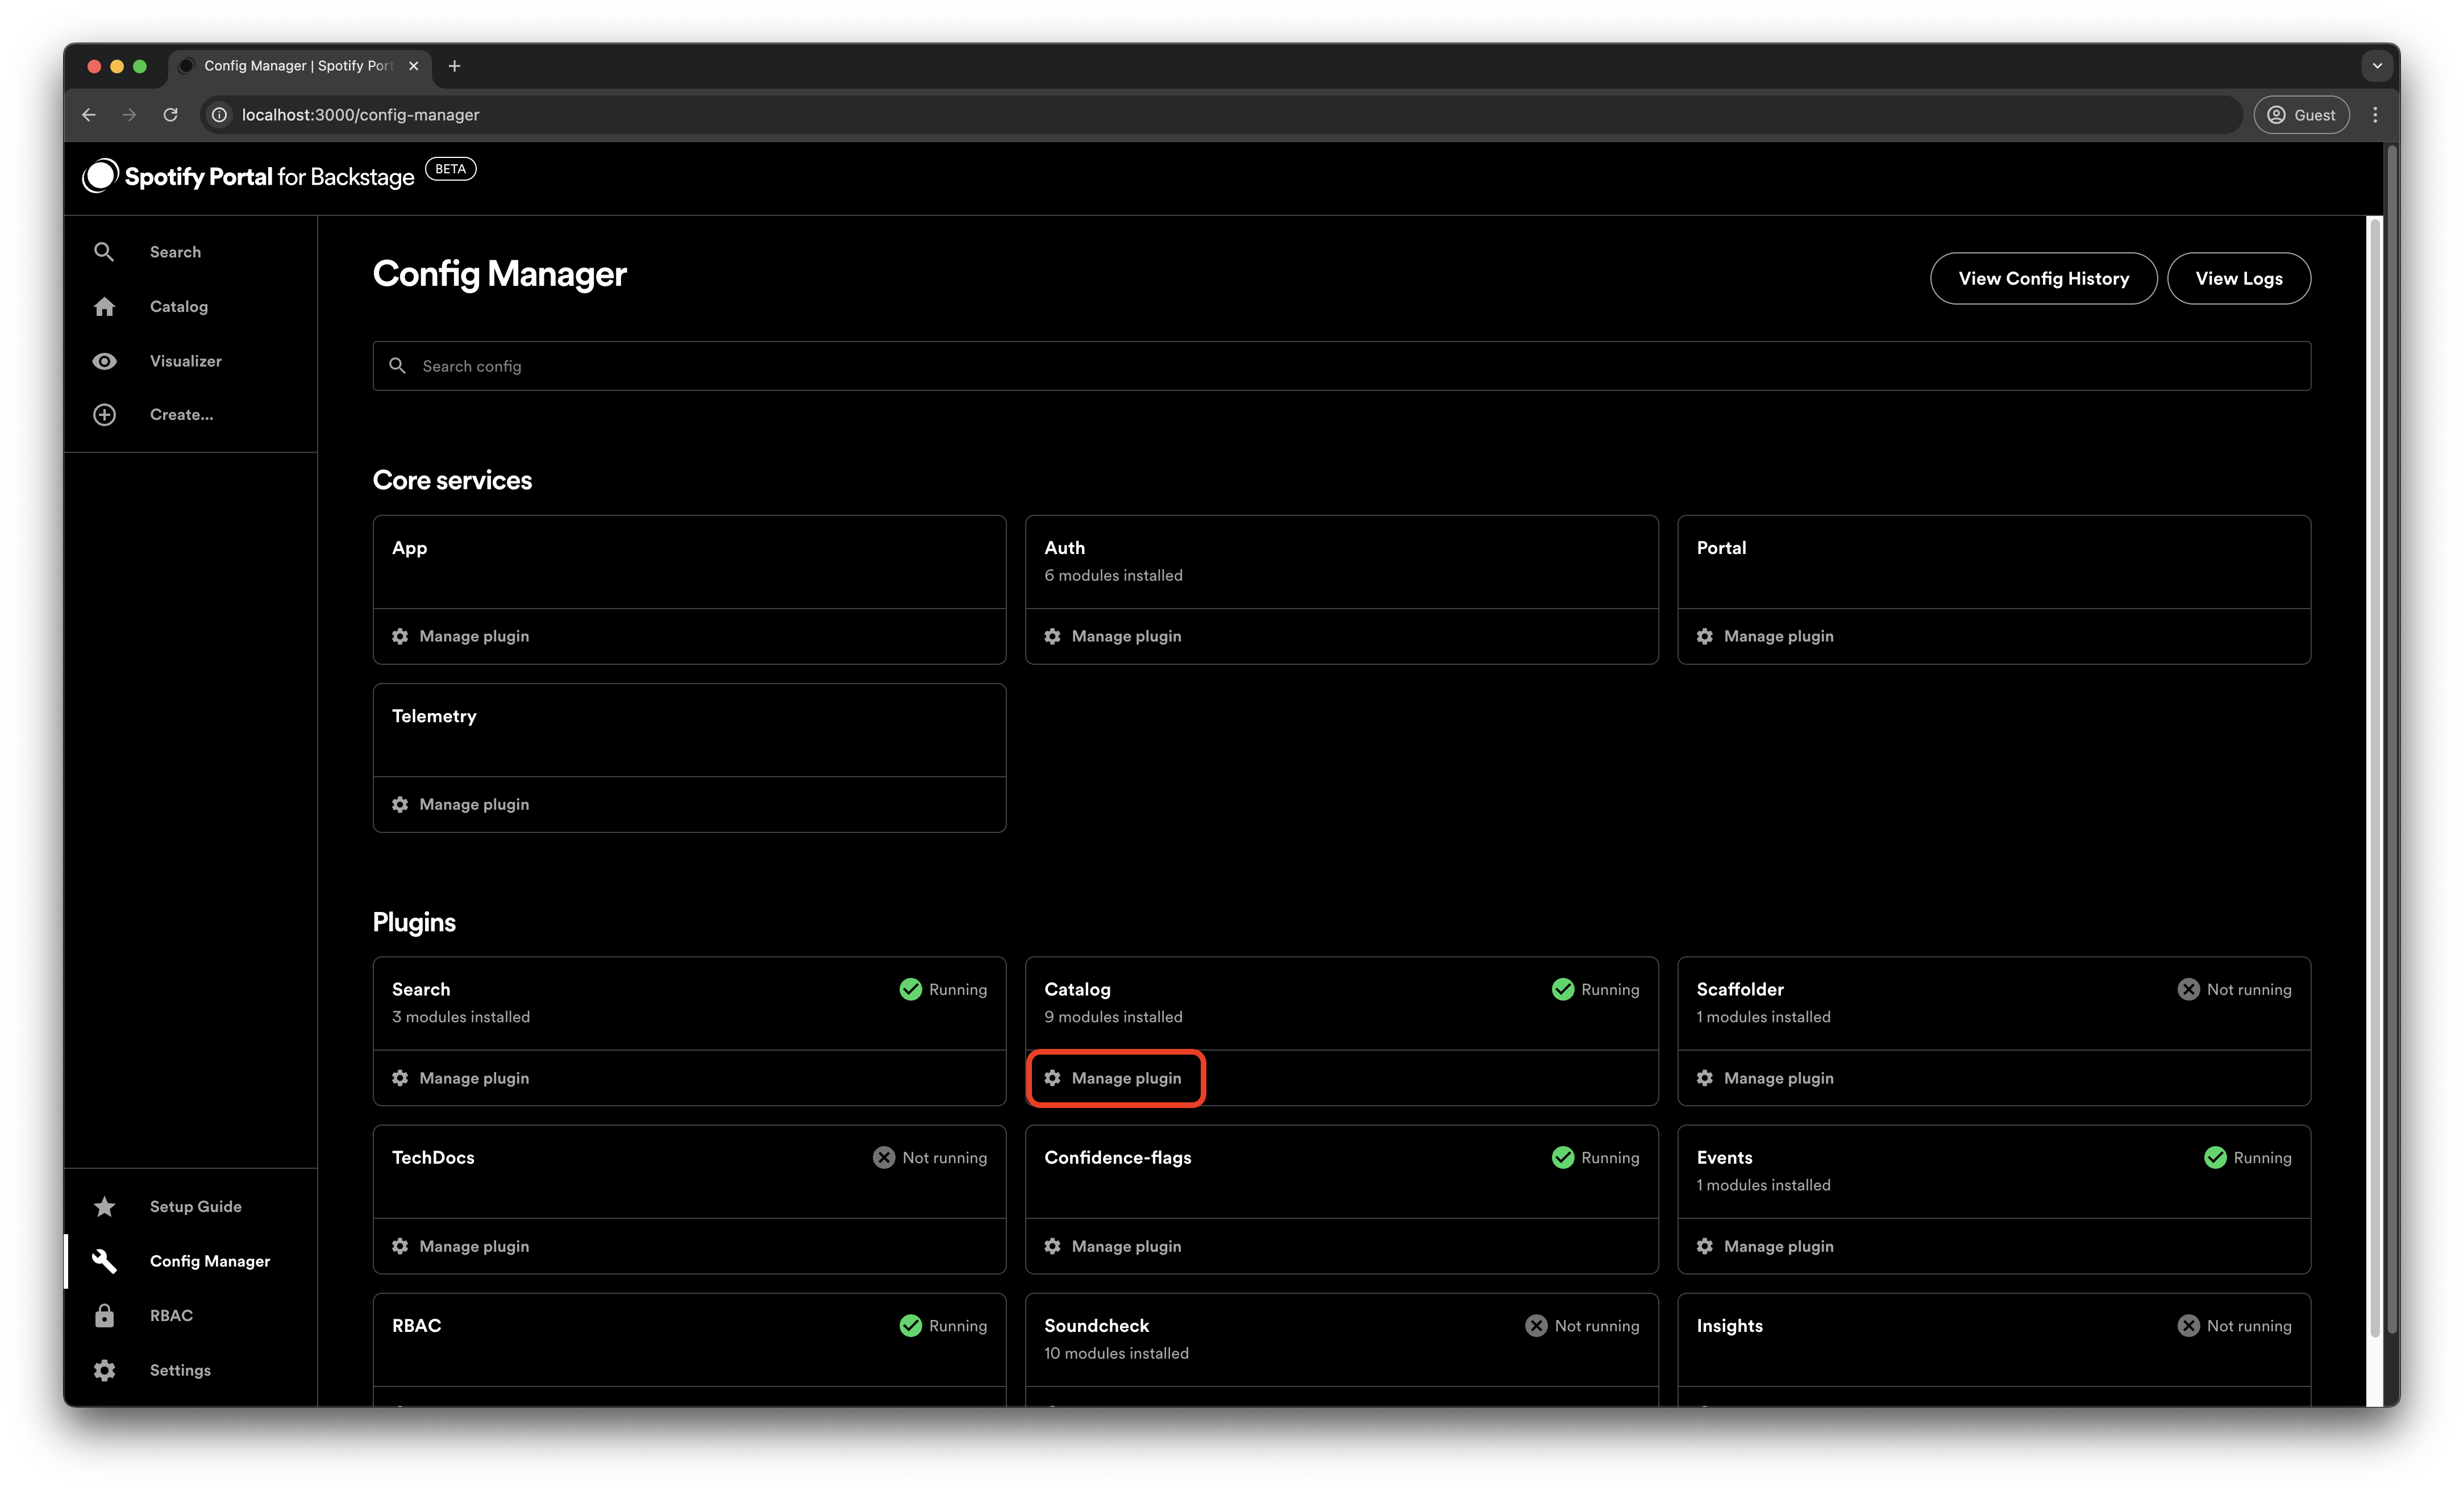
Task: Click View Config History button
Action: (x=2043, y=278)
